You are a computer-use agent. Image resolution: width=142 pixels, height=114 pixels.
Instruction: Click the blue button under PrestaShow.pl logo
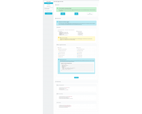point(48,13)
